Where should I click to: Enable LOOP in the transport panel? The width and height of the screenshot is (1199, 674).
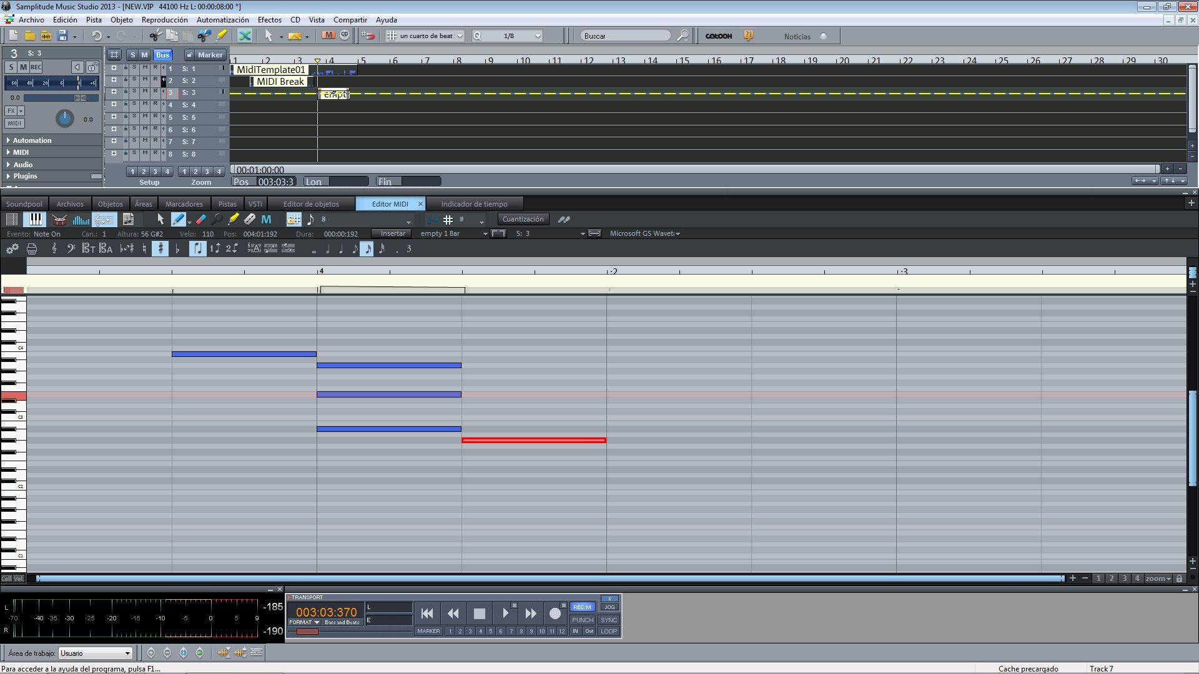[x=608, y=632]
